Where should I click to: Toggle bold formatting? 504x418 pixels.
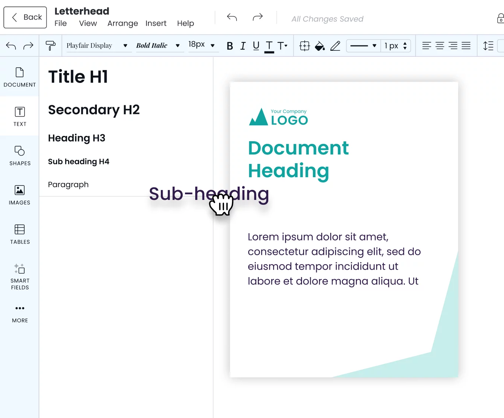(x=230, y=46)
